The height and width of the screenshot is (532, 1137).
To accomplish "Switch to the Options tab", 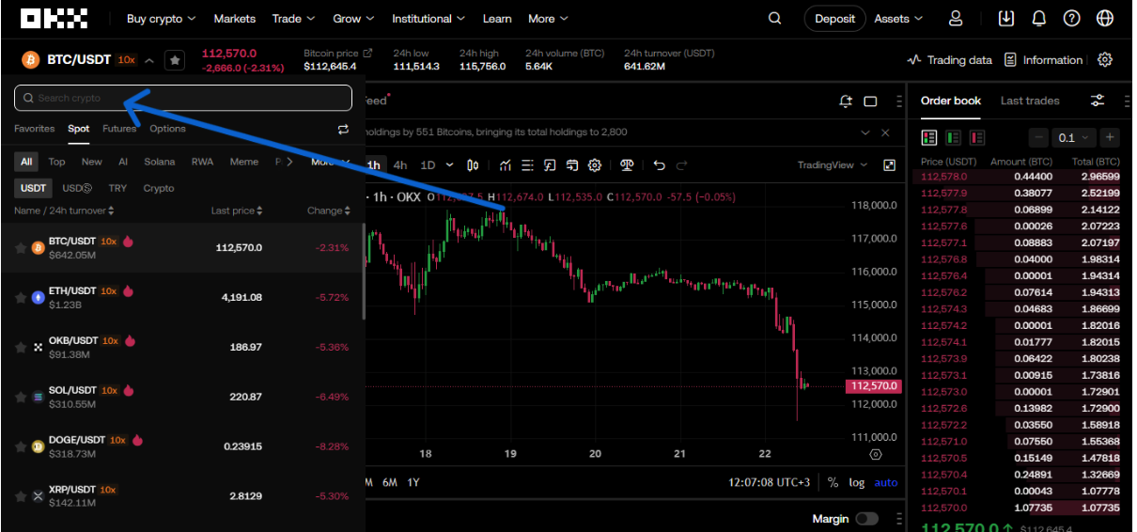I will coord(167,129).
